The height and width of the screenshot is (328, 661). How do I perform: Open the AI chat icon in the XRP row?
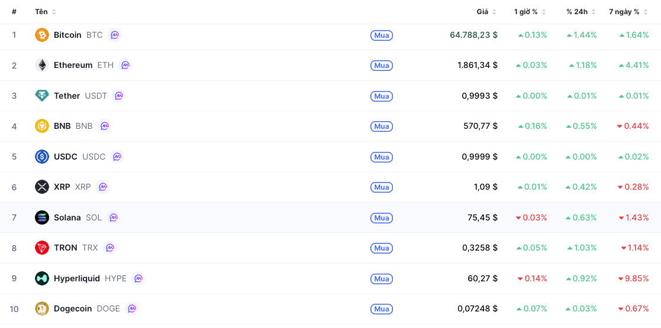click(x=102, y=187)
